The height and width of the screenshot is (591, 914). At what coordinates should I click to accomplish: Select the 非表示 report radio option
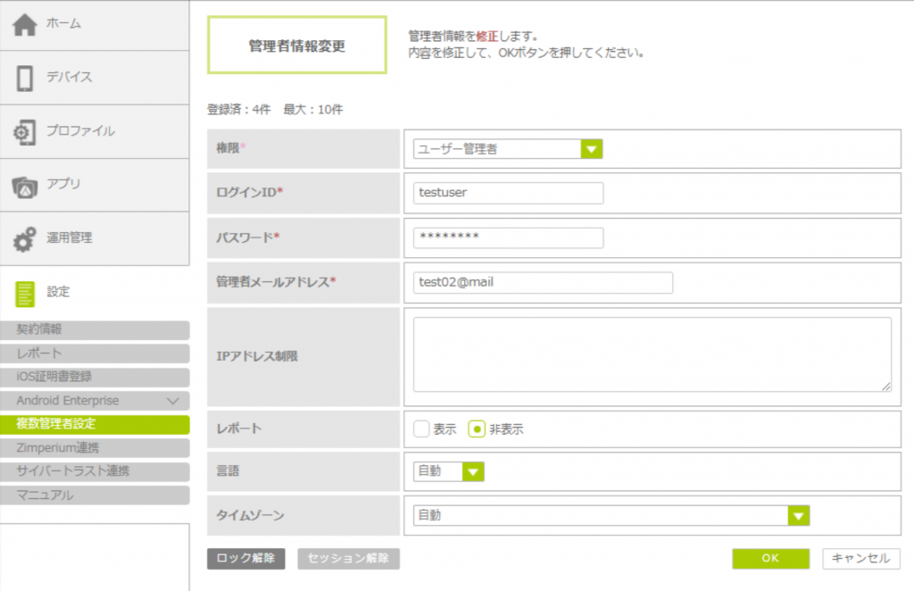click(x=477, y=429)
